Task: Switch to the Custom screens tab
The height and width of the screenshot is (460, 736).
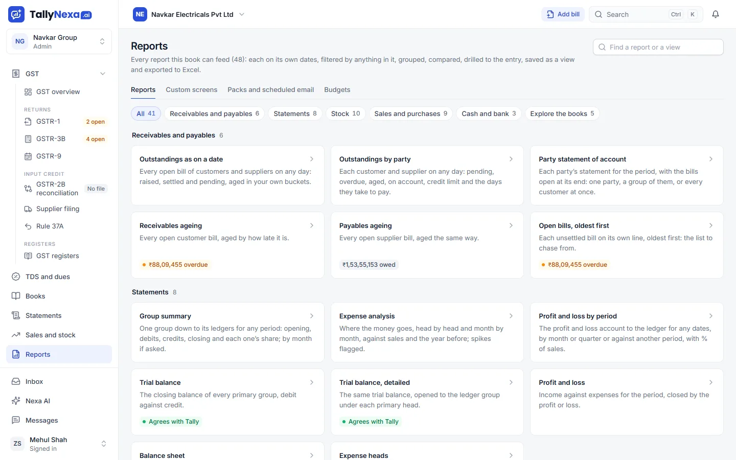Action: [x=192, y=90]
